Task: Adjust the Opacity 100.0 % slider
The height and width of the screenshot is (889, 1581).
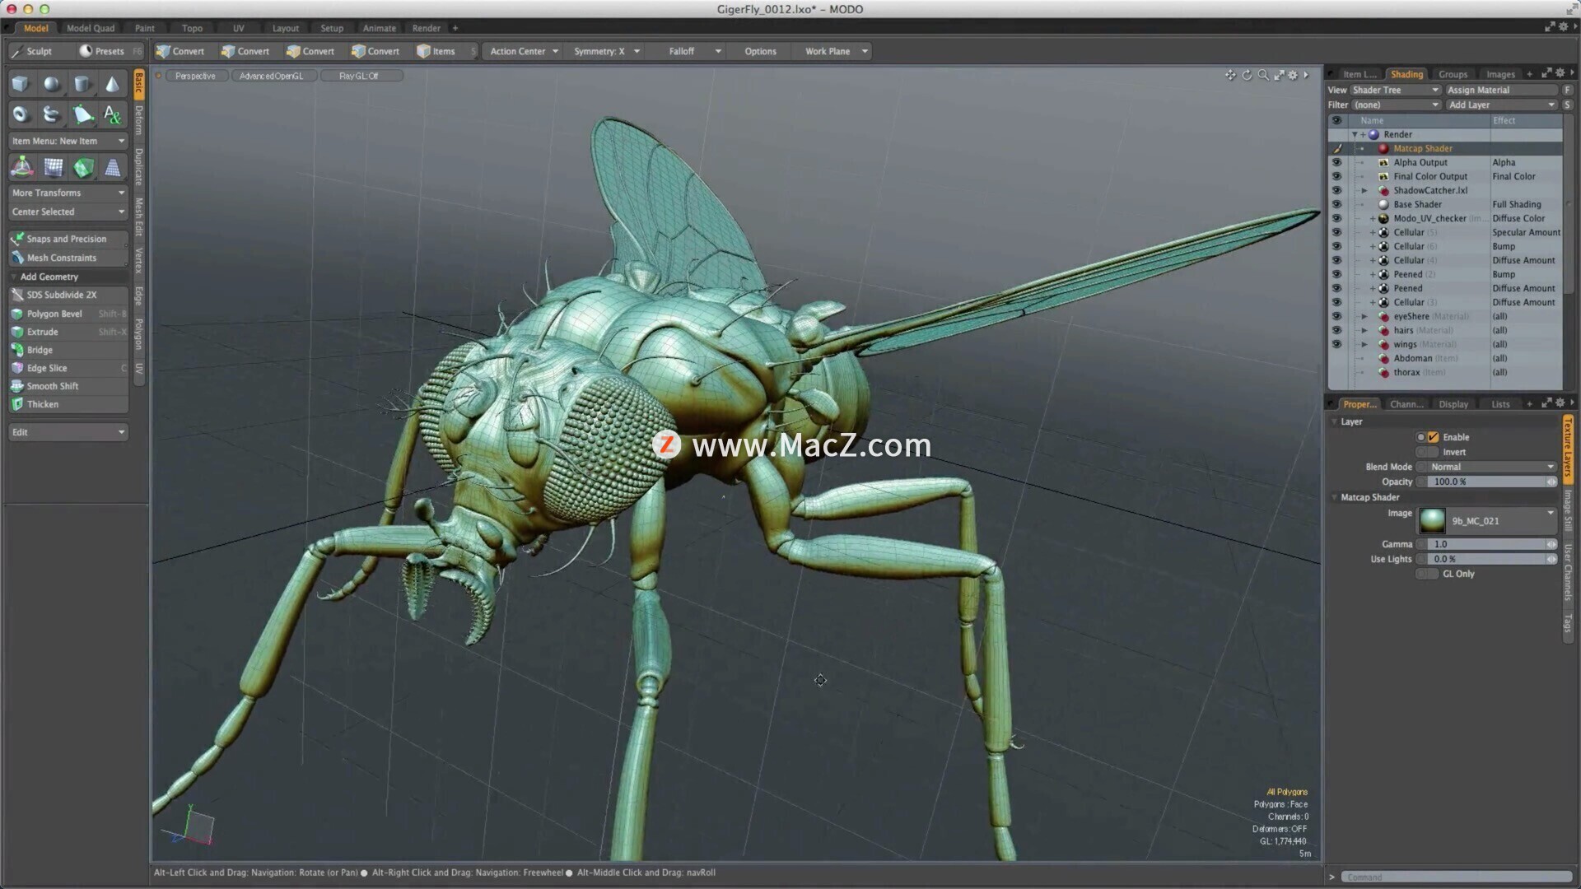Action: [x=1492, y=482]
